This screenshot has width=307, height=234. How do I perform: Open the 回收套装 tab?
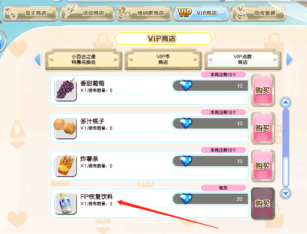point(259,13)
